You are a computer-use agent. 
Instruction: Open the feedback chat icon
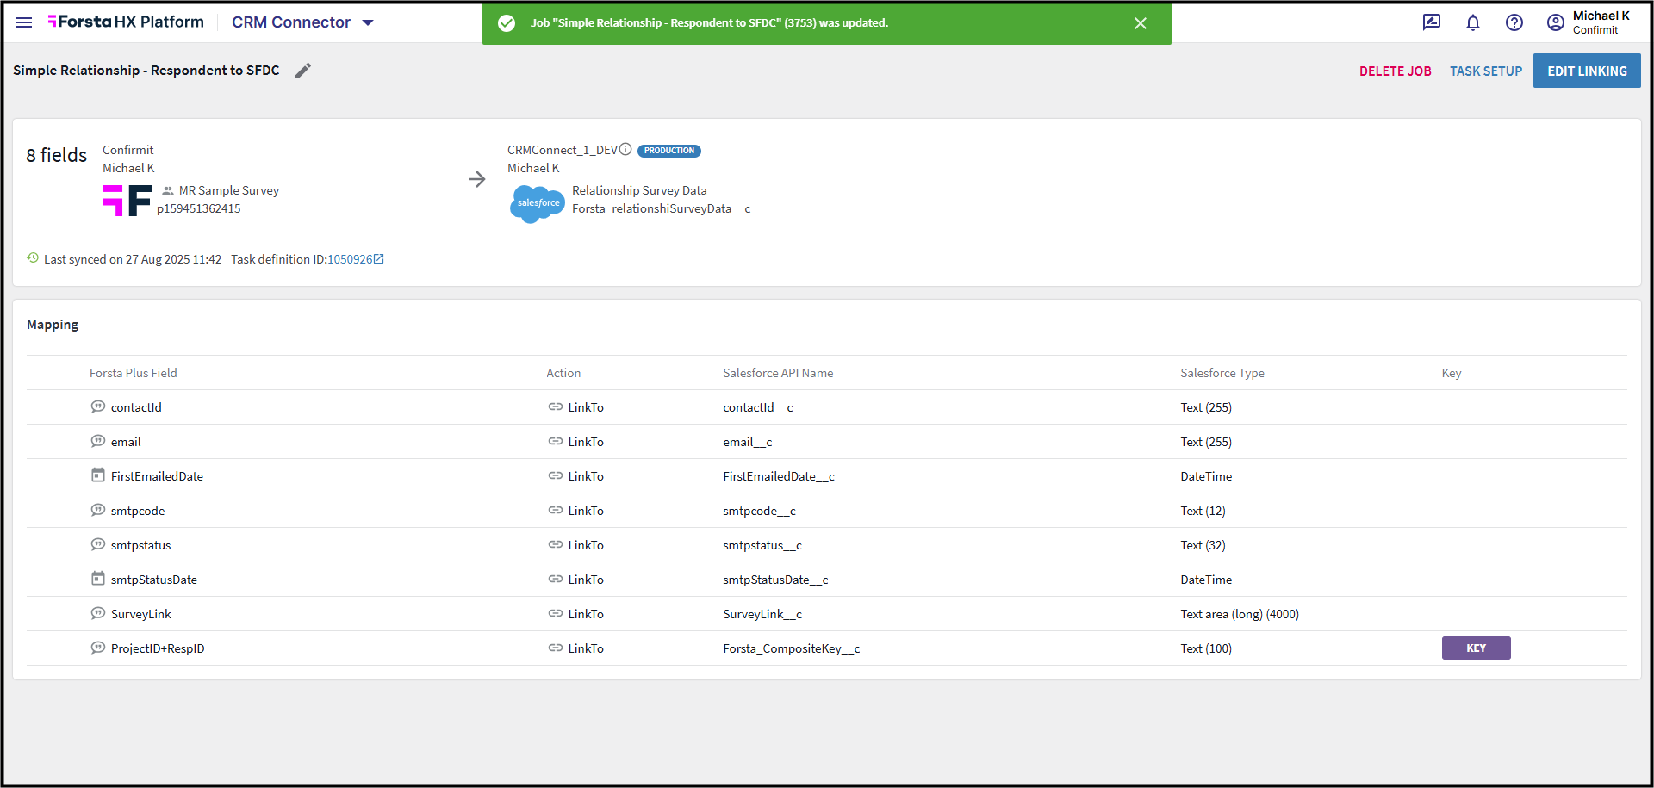1432,22
